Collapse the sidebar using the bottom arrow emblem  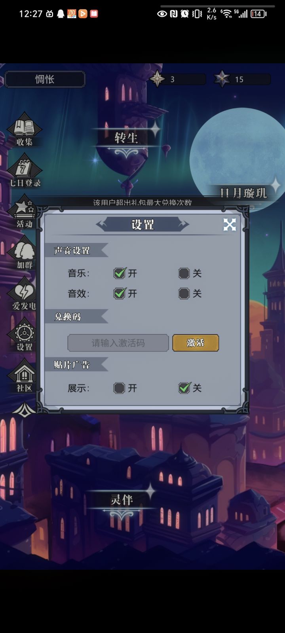coord(24,409)
